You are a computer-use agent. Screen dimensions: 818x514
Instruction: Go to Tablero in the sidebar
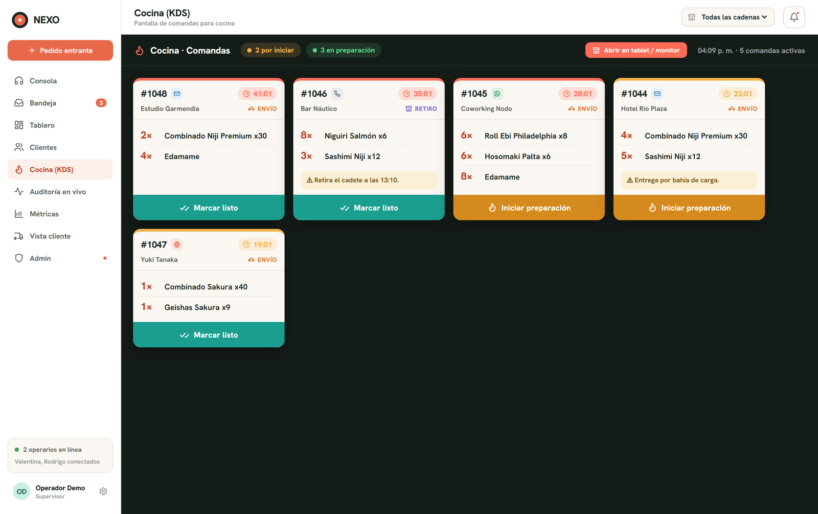coord(60,125)
